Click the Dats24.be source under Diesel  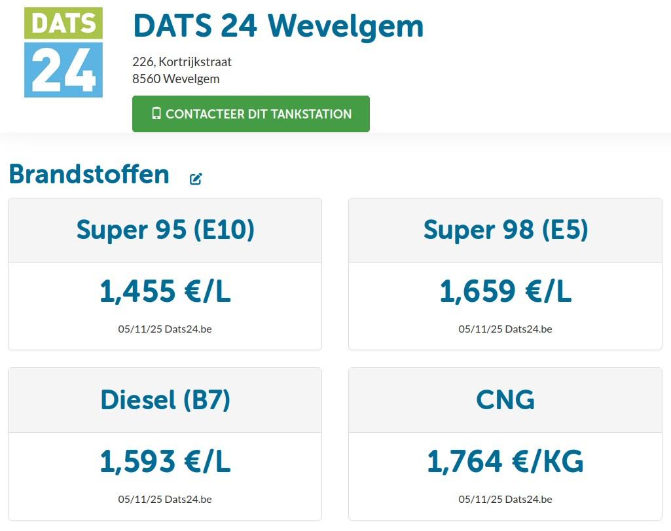(x=189, y=500)
